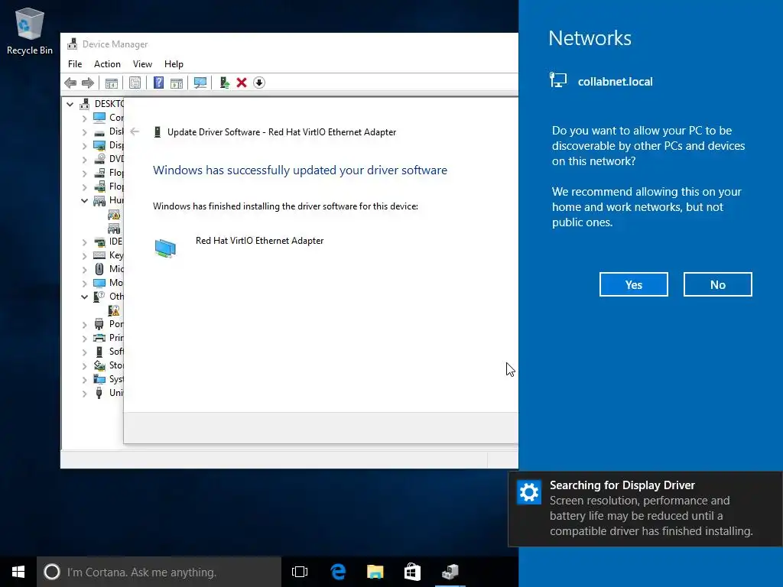This screenshot has width=783, height=587.
Task: Click the 'Networks' panel heading
Action: click(590, 38)
